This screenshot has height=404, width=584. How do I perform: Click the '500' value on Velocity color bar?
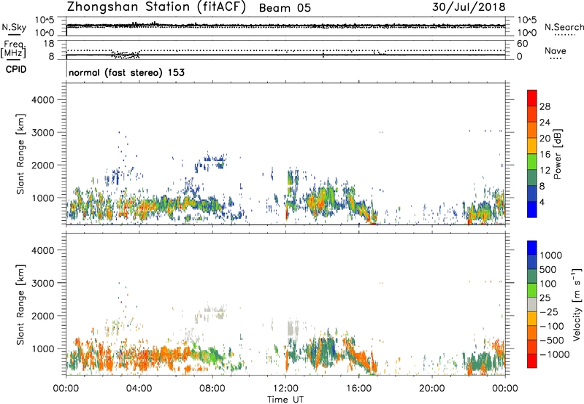550,269
